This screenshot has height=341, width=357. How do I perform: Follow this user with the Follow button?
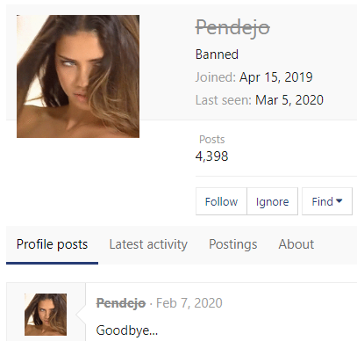pos(221,201)
